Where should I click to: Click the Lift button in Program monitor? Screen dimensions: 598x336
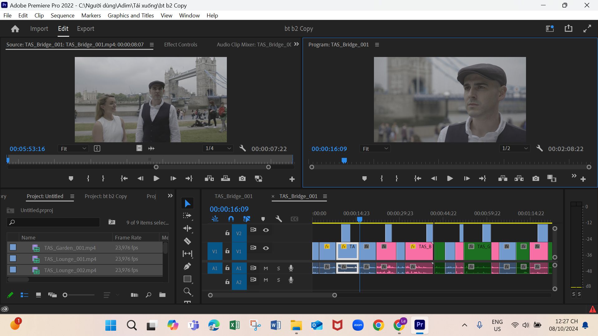(503, 178)
